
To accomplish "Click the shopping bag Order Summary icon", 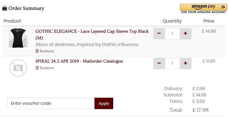I will [5, 8].
